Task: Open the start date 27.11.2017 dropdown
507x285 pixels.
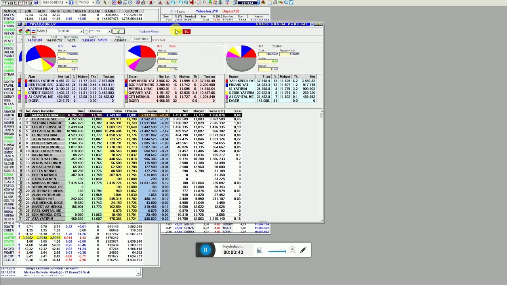Action: click(81, 31)
